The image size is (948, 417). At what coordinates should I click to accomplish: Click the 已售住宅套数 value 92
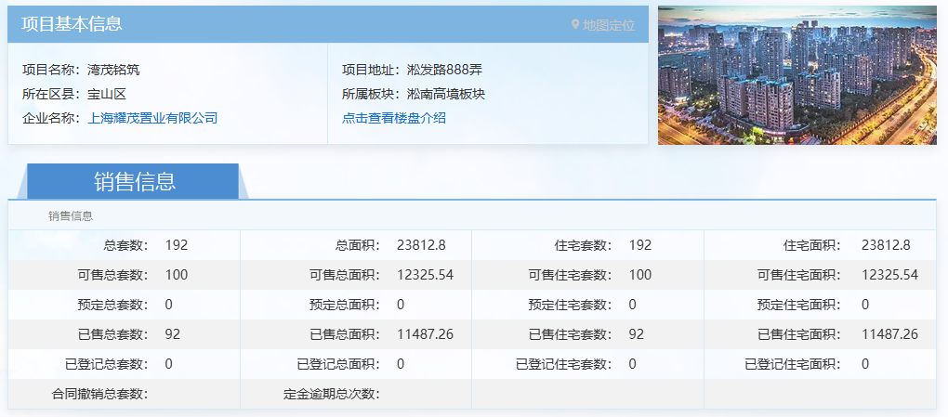pos(637,334)
